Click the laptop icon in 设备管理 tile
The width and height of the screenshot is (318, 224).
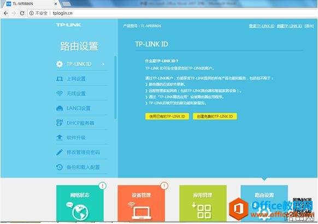(142, 213)
